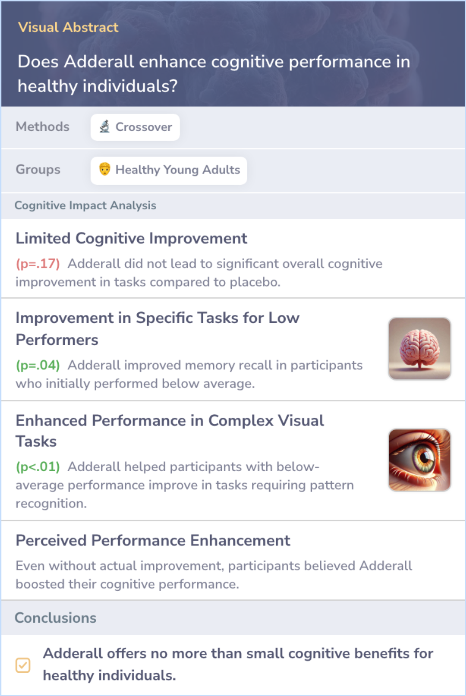Click the Groups row label
Image resolution: width=466 pixels, height=696 pixels.
[38, 170]
